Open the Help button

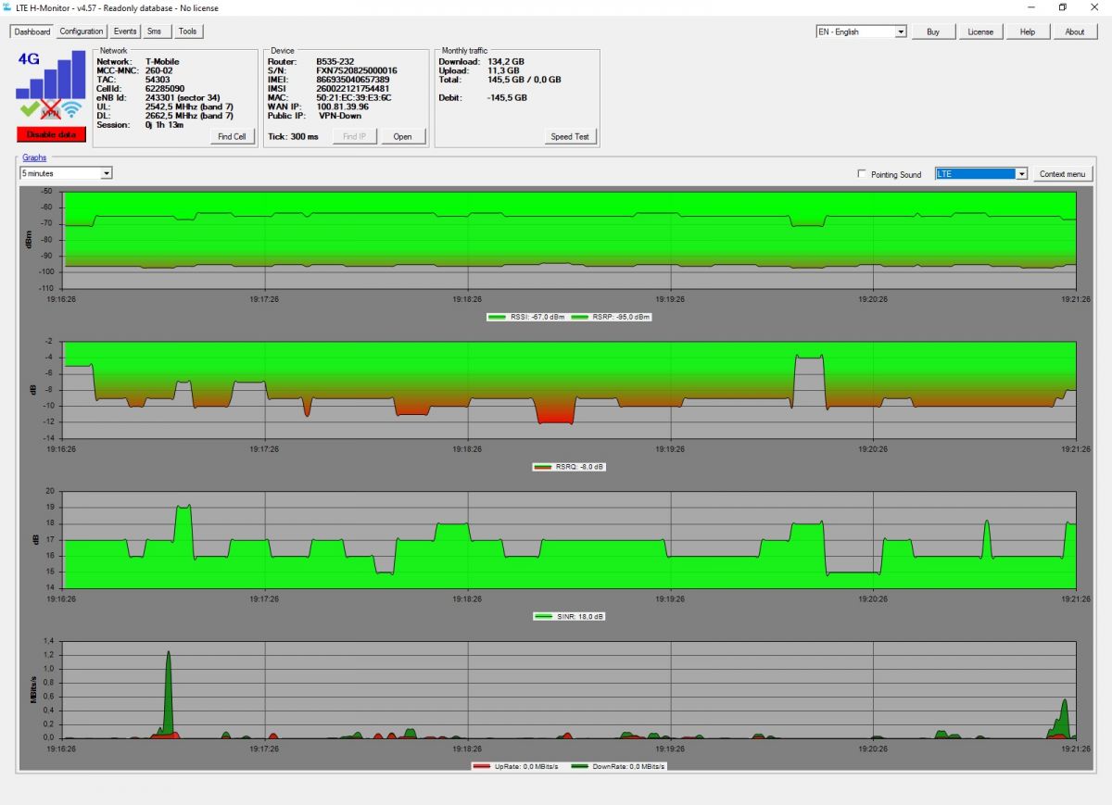[1028, 31]
